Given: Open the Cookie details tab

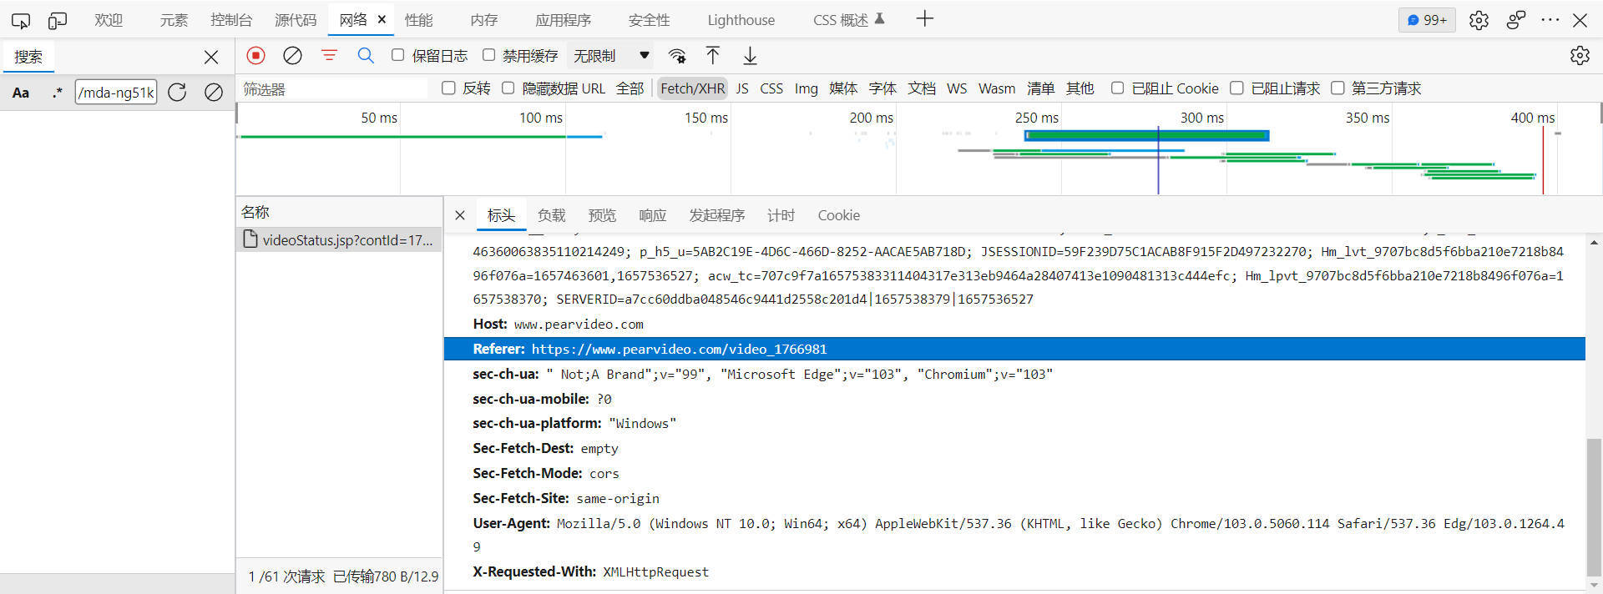Looking at the screenshot, I should click(x=838, y=215).
